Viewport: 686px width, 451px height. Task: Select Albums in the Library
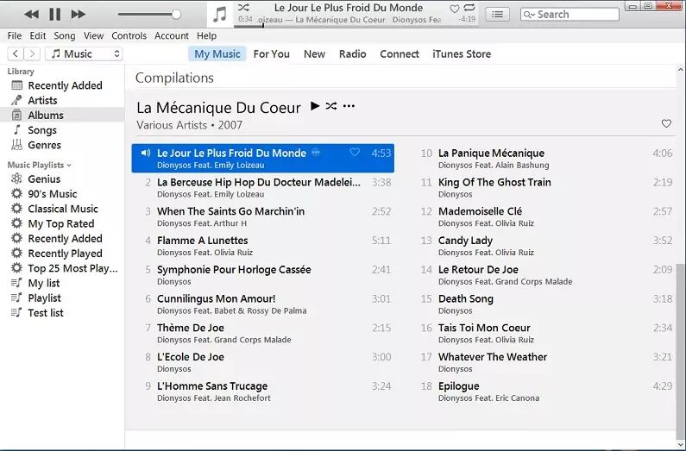[62, 116]
